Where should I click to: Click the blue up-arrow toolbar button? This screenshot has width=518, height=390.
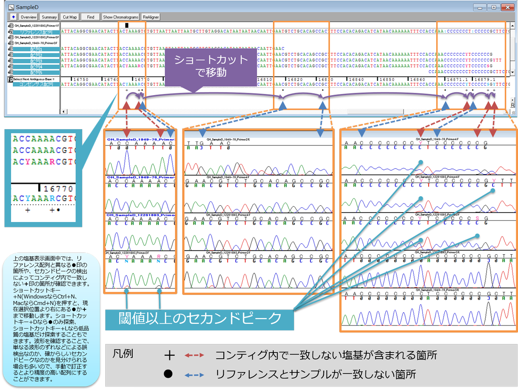click(x=14, y=17)
